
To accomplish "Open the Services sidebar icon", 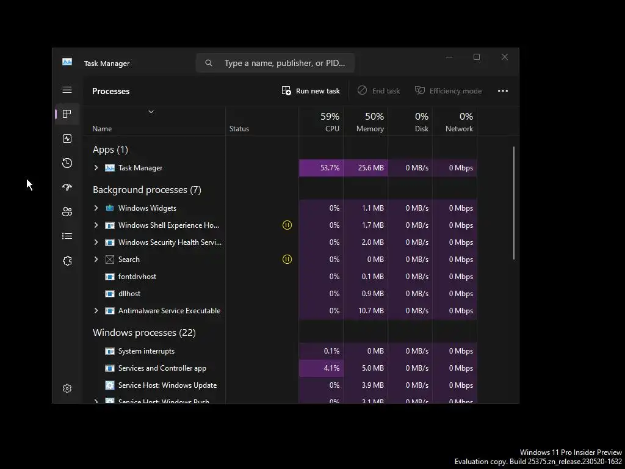I will point(67,260).
